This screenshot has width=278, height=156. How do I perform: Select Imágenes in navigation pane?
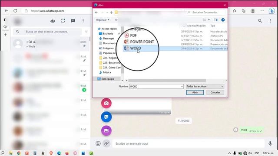coord(108,48)
